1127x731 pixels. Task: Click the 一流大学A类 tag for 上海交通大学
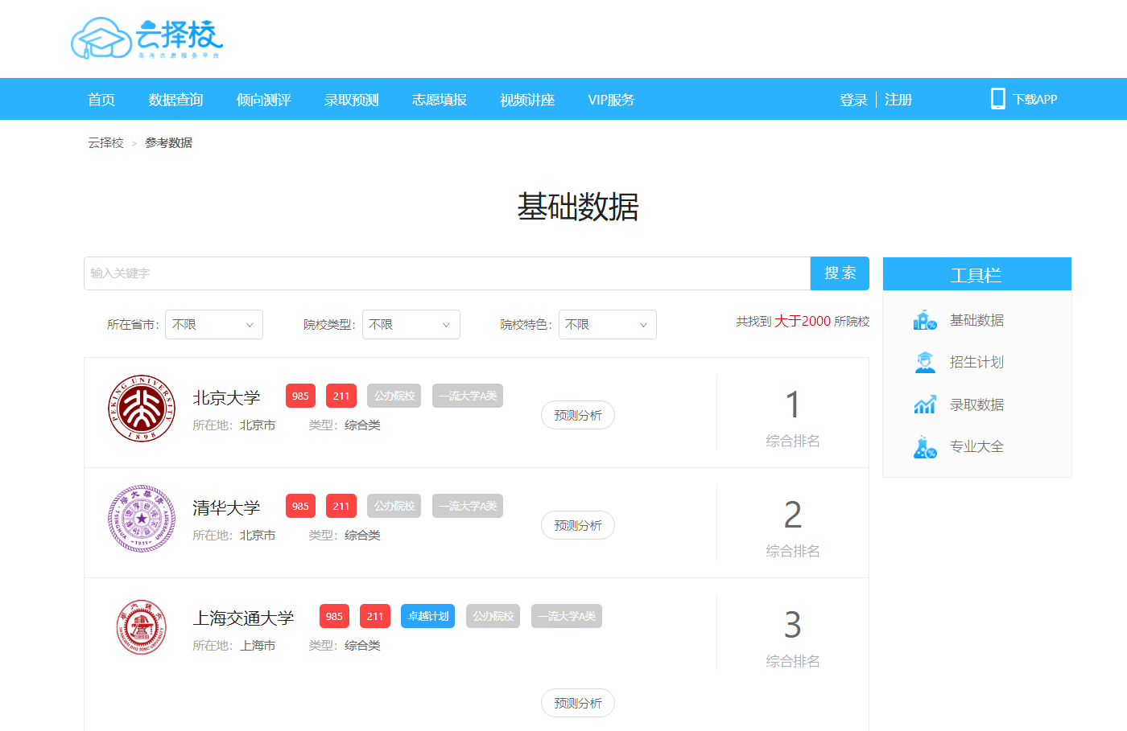pyautogui.click(x=567, y=616)
